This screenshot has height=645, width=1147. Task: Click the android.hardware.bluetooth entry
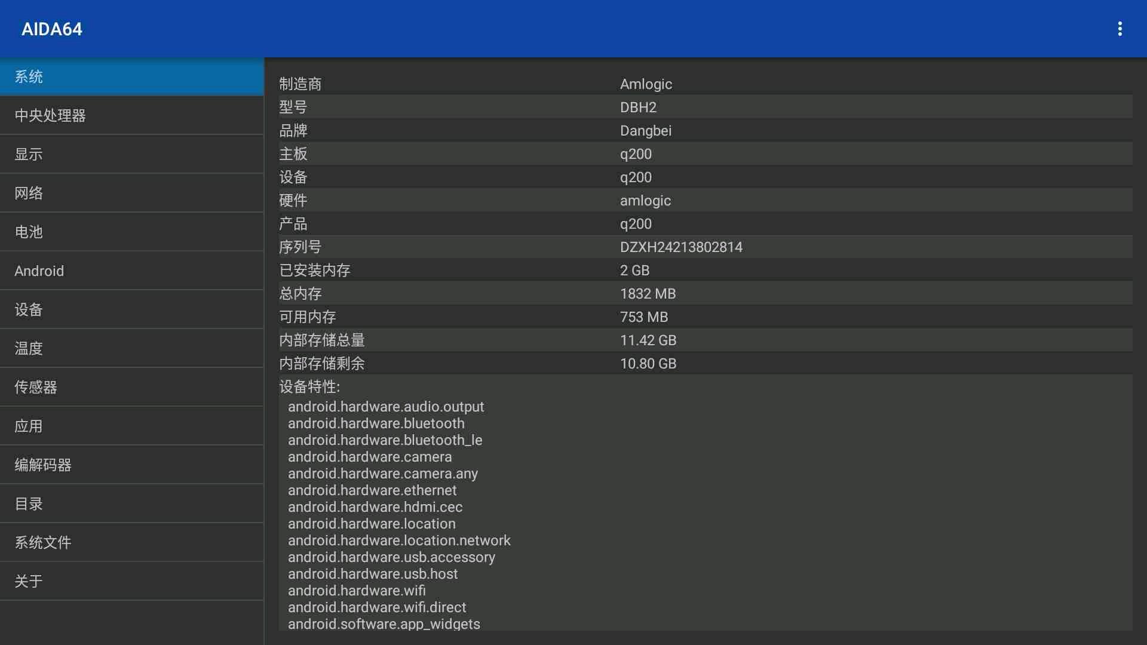pos(376,423)
